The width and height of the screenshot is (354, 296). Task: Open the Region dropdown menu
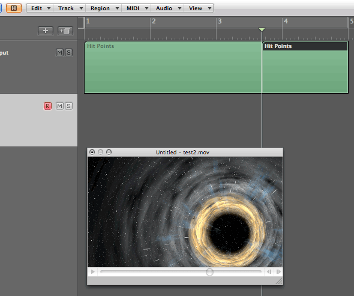[103, 8]
